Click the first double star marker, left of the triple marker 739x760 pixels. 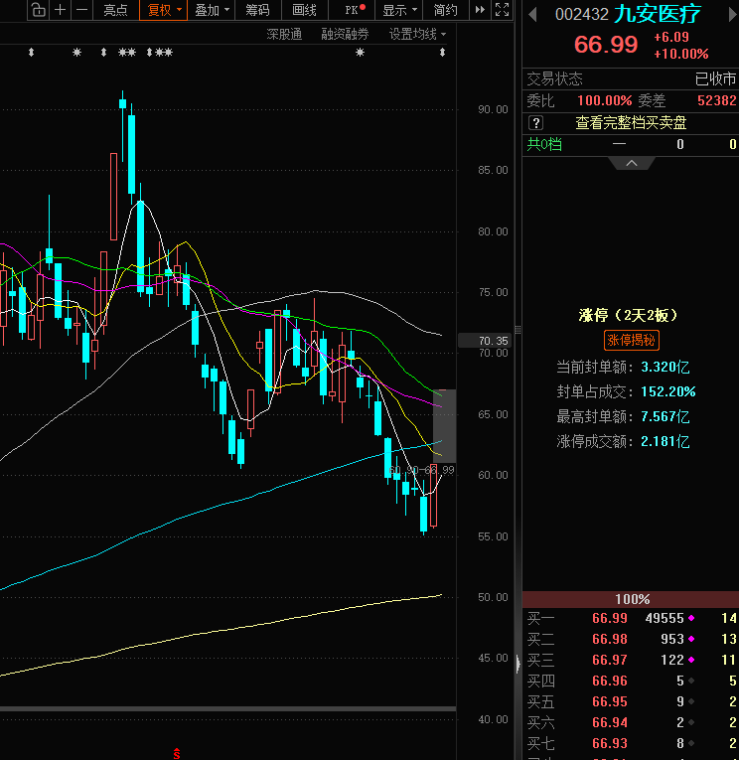point(127,52)
